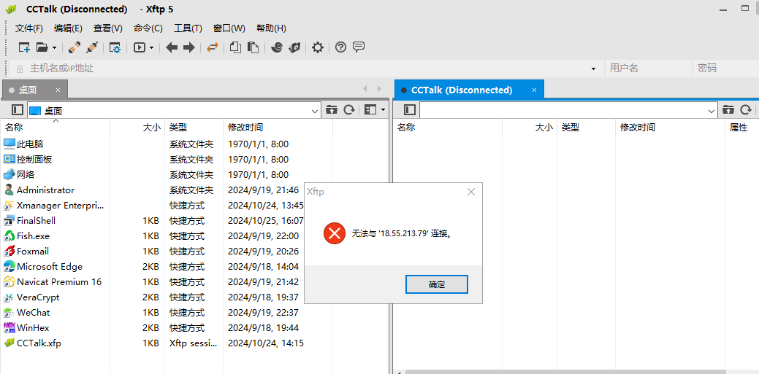The width and height of the screenshot is (759, 374).
Task: Open Options gear icon in toolbar
Action: [318, 47]
